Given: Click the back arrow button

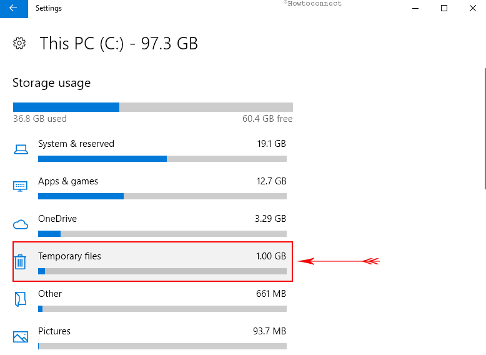Looking at the screenshot, I should click(14, 9).
